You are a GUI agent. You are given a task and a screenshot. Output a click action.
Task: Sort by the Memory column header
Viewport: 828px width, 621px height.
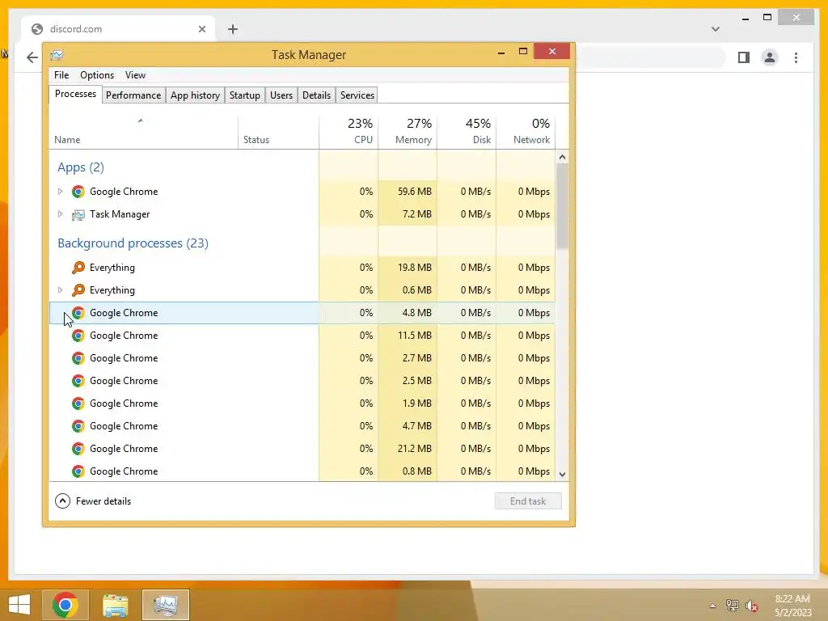[408, 132]
